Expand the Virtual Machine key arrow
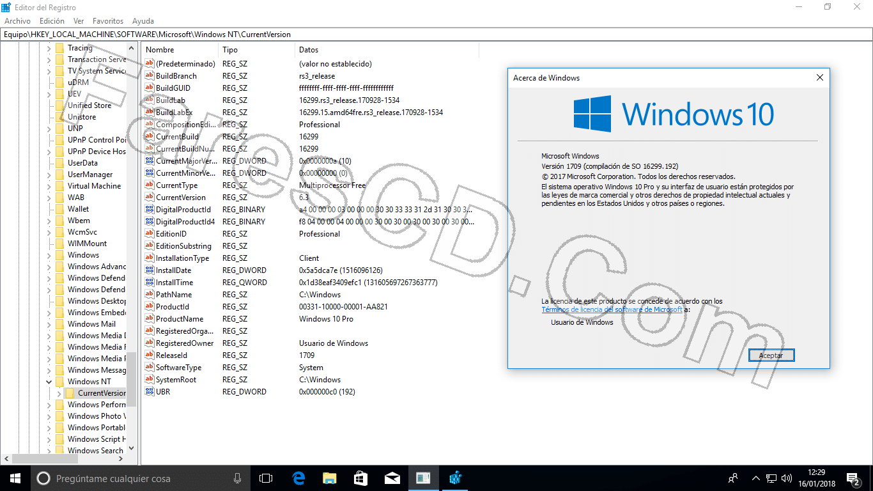Image resolution: width=873 pixels, height=491 pixels. (x=49, y=186)
